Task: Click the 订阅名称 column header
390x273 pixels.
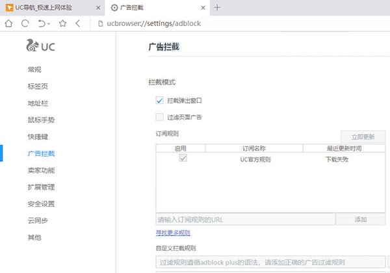Action: pyautogui.click(x=254, y=148)
